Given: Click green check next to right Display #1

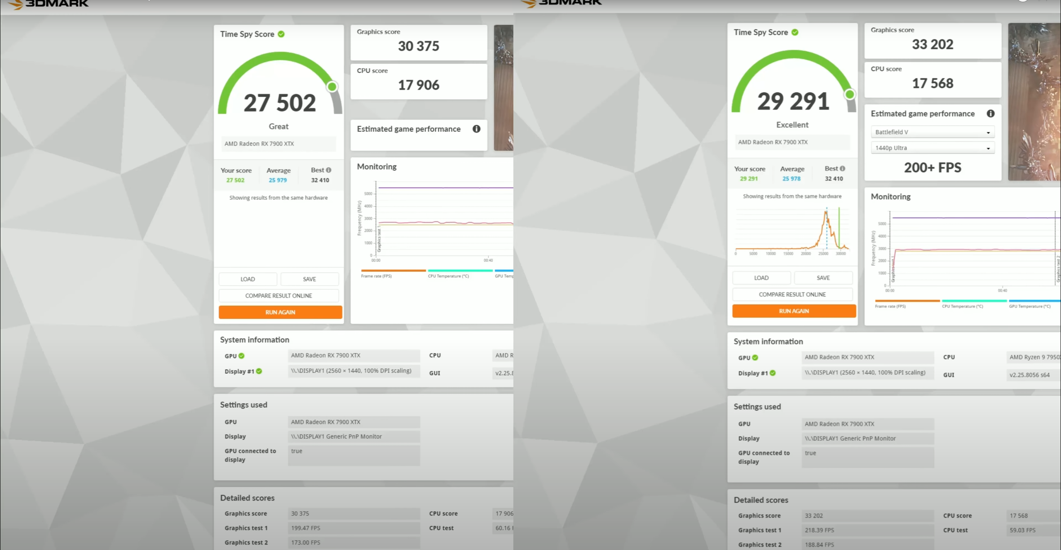Looking at the screenshot, I should pyautogui.click(x=773, y=373).
